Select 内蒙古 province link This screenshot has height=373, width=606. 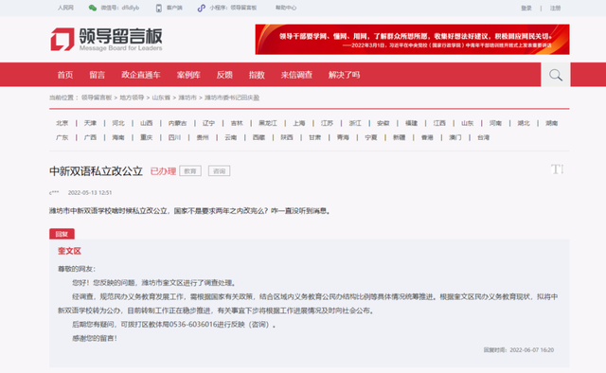click(x=177, y=123)
